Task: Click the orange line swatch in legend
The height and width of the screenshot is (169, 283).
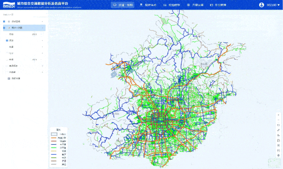Action: [x=54, y=138]
